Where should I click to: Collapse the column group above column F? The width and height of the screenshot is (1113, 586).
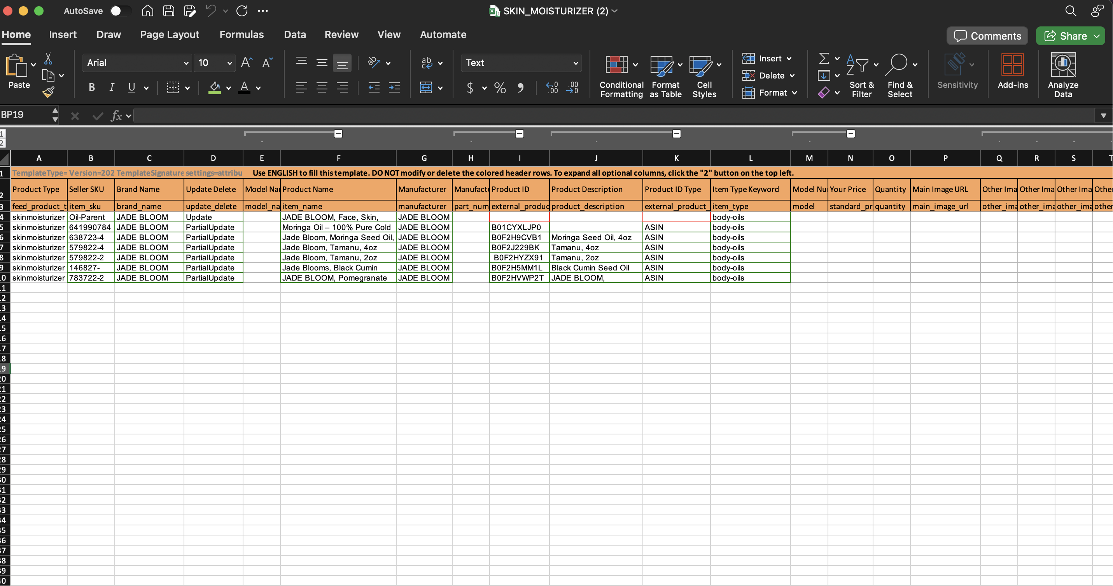338,134
